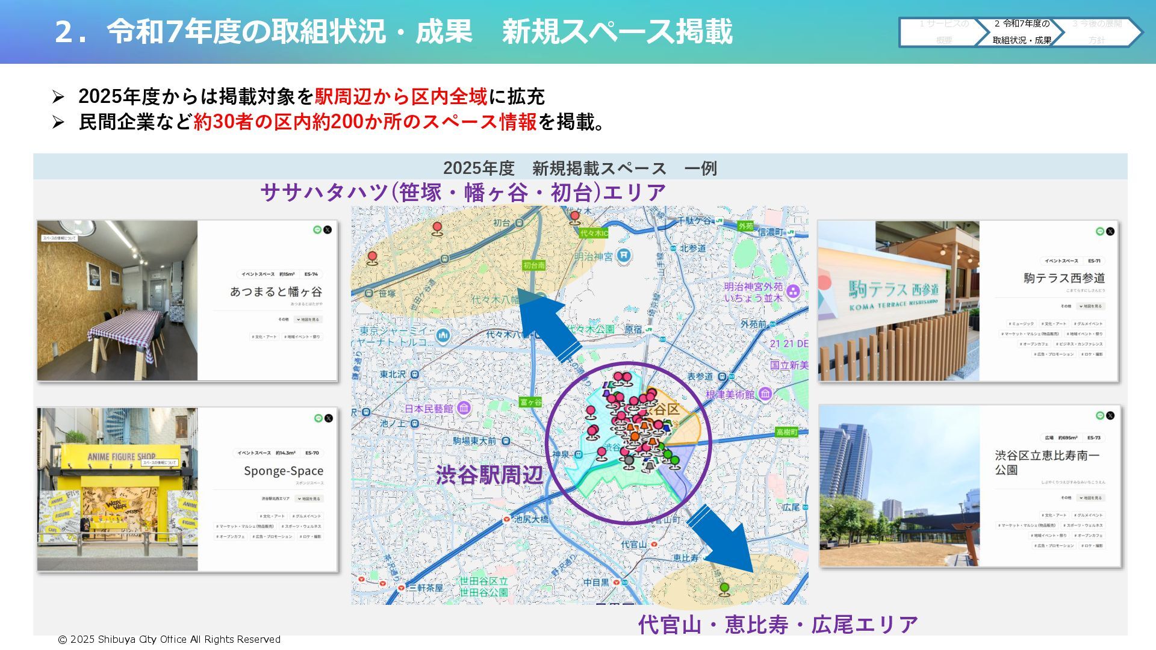The image size is (1156, 650).
Task: Select the サービスの概要 step tab
Action: pos(943,32)
